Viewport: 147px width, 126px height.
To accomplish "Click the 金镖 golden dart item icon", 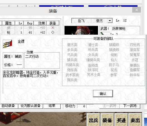I will tap(8, 44).
